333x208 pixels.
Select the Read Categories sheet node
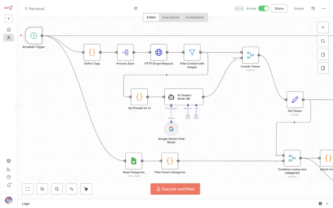point(134,161)
